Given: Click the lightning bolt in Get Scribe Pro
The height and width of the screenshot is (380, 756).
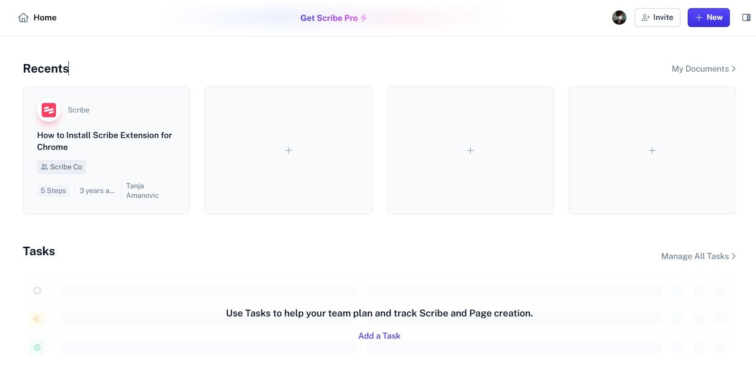Looking at the screenshot, I should click(364, 18).
